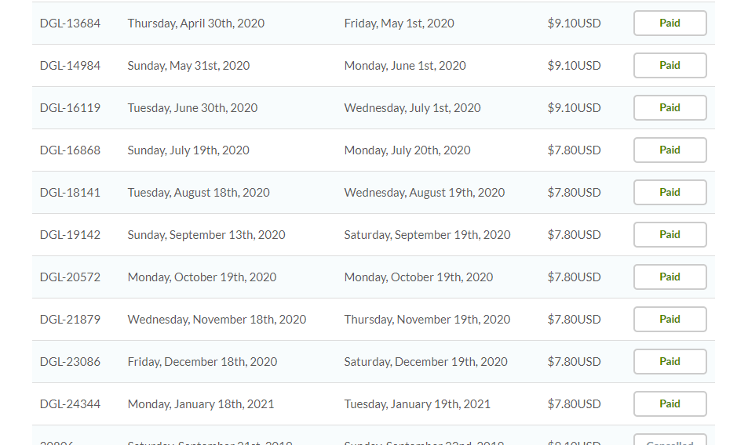Screen dimensions: 737x445
Task: Select Paid button for DGL-21879
Action: [670, 319]
